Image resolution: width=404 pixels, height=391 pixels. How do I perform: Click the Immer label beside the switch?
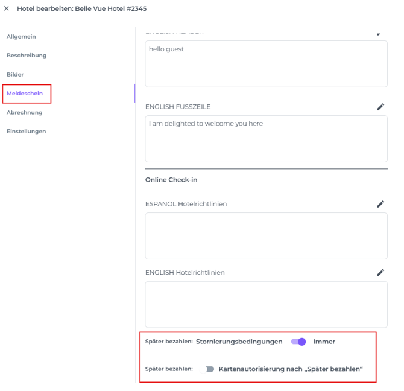(324, 342)
